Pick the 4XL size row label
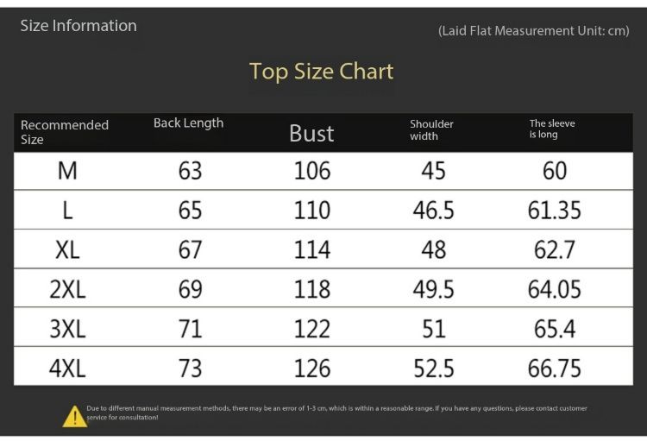This screenshot has width=647, height=441. tap(67, 369)
